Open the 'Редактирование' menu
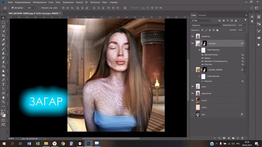The width and height of the screenshot is (262, 147). point(23,2)
